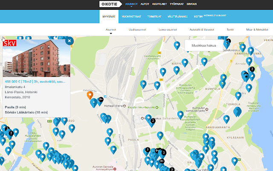This screenshot has width=273, height=171.
Task: Click the Muokkaa hakua button
Action: (x=204, y=45)
